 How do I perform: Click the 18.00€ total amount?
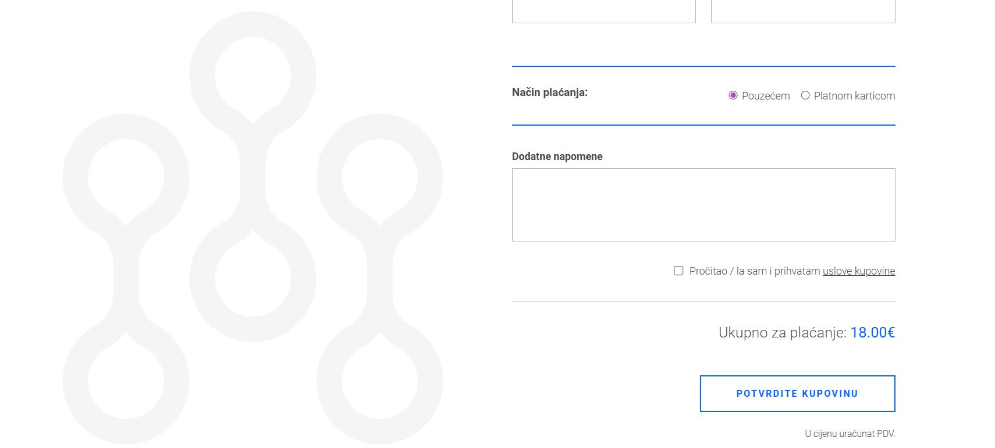872,333
